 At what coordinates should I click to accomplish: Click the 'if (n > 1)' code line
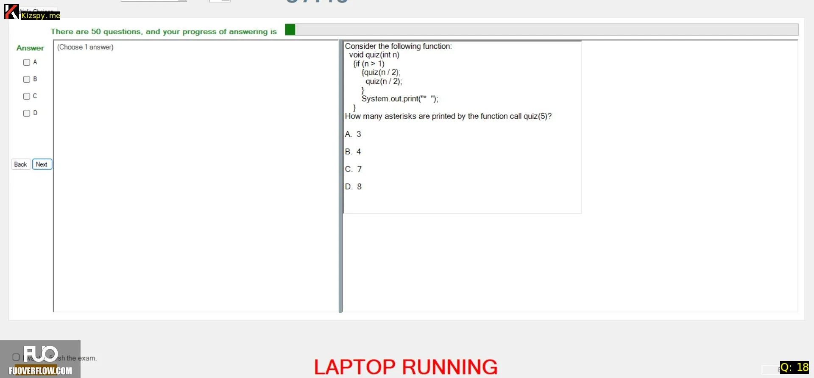tap(369, 64)
